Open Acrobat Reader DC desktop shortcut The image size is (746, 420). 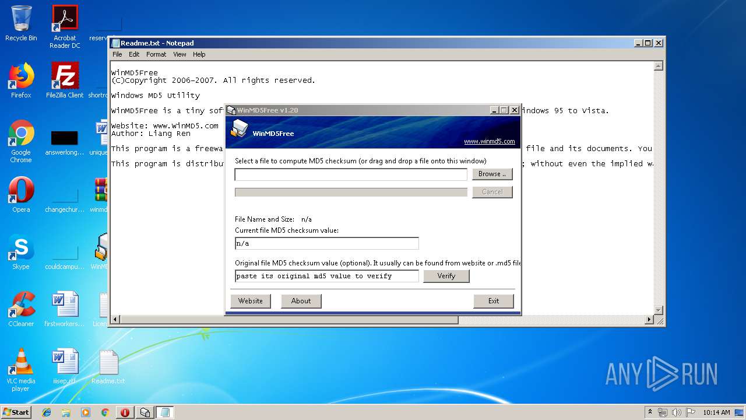tap(65, 26)
